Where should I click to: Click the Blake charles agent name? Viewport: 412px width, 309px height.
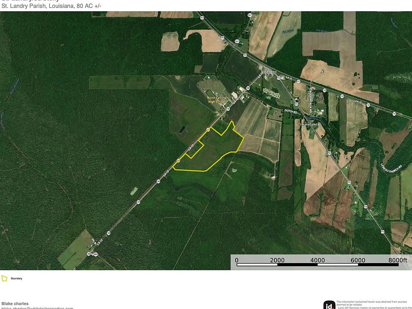(x=15, y=303)
